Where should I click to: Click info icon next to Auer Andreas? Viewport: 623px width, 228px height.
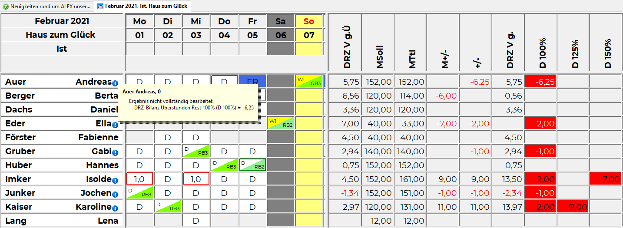pos(115,83)
